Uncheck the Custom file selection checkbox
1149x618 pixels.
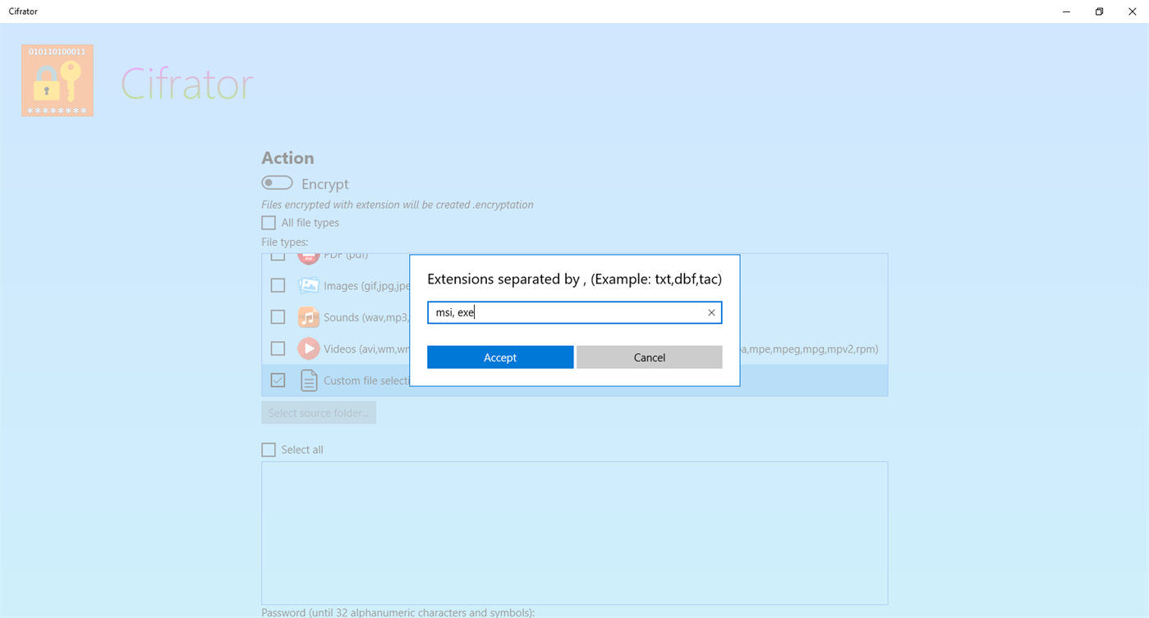pos(278,380)
